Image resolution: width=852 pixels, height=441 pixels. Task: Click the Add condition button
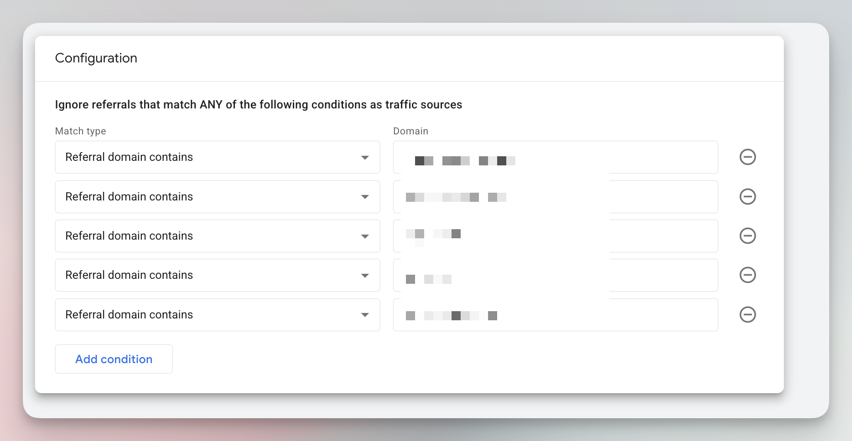(x=114, y=359)
